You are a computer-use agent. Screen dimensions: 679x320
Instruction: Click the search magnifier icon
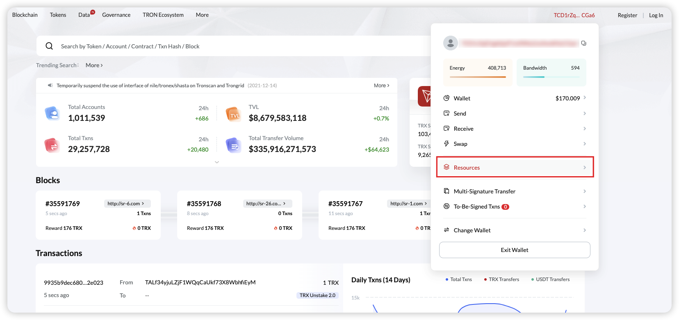(49, 46)
